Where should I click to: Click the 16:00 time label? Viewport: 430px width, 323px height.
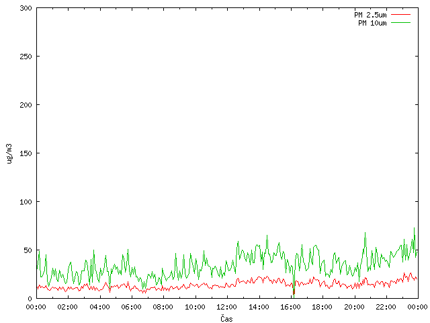pos(290,307)
